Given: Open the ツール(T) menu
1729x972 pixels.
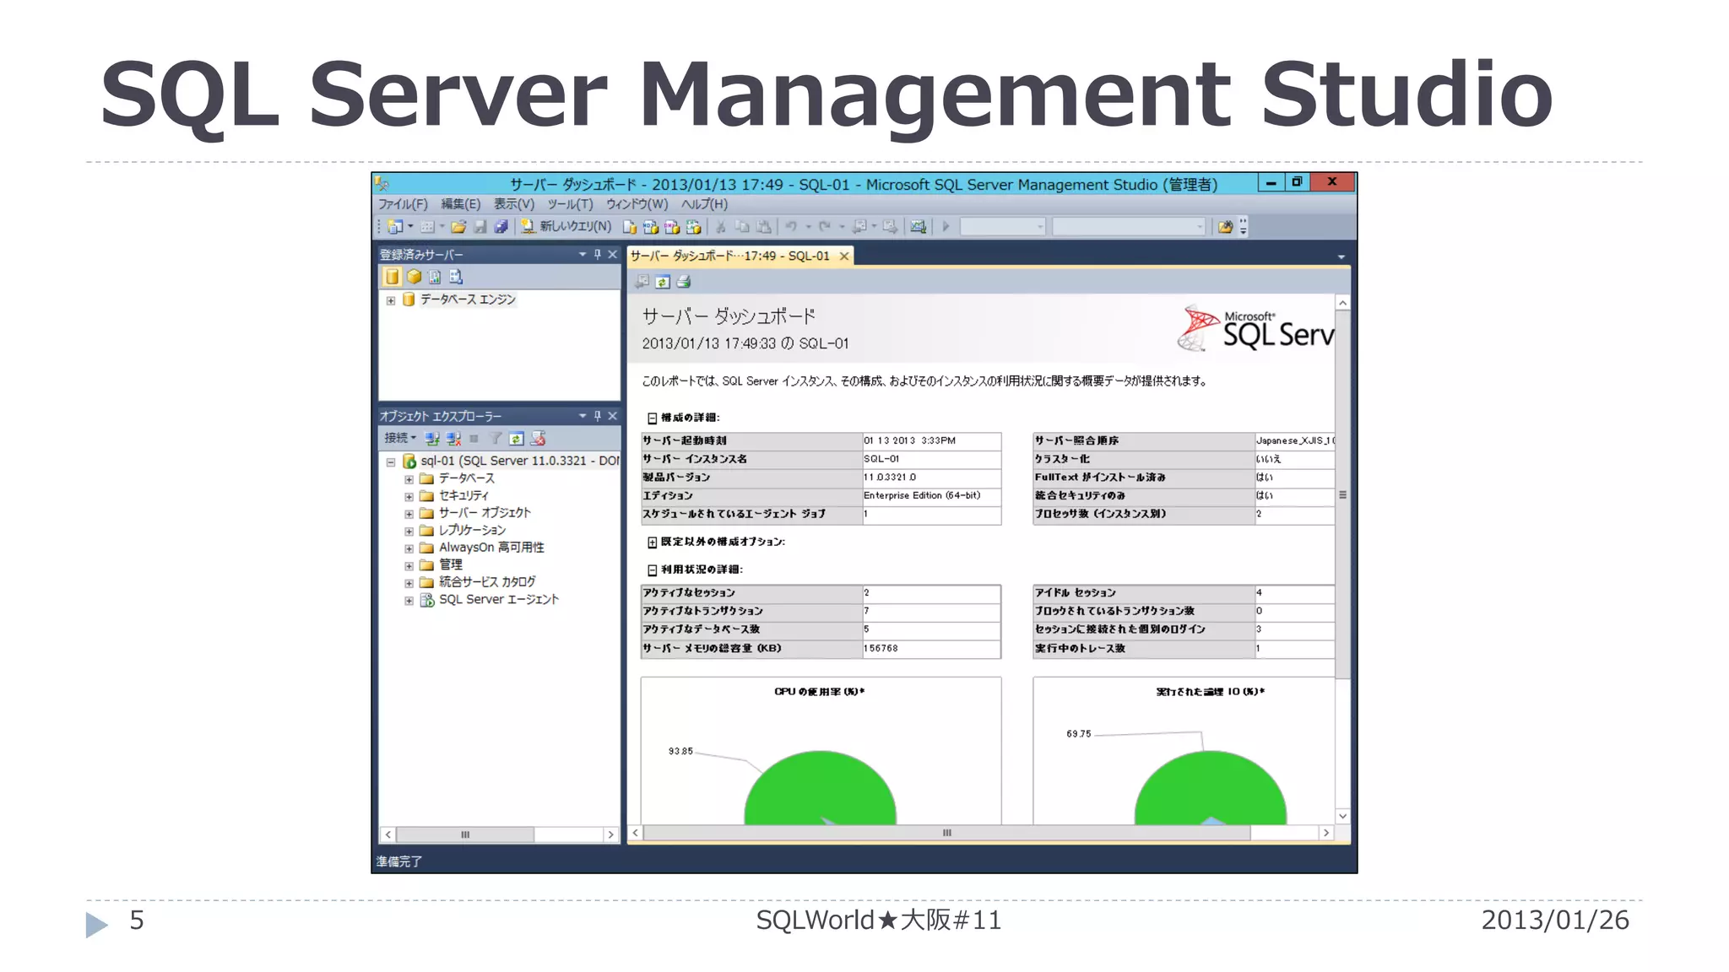Looking at the screenshot, I should (571, 204).
